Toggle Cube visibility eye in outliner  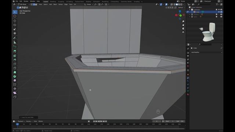[x=219, y=12]
